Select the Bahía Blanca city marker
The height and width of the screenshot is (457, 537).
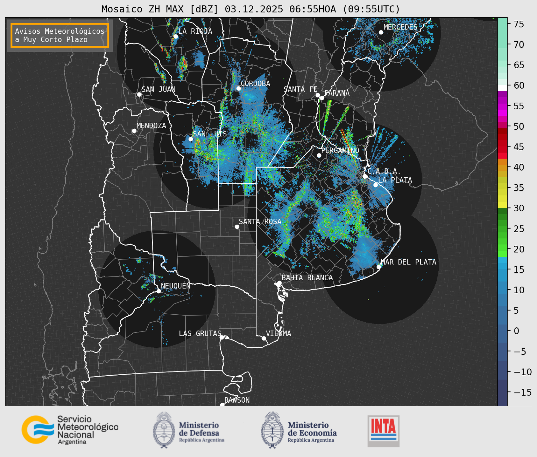click(x=279, y=283)
